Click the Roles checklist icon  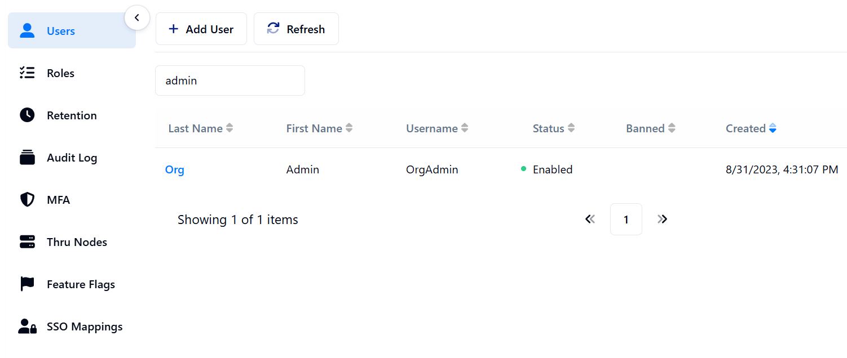tap(27, 73)
